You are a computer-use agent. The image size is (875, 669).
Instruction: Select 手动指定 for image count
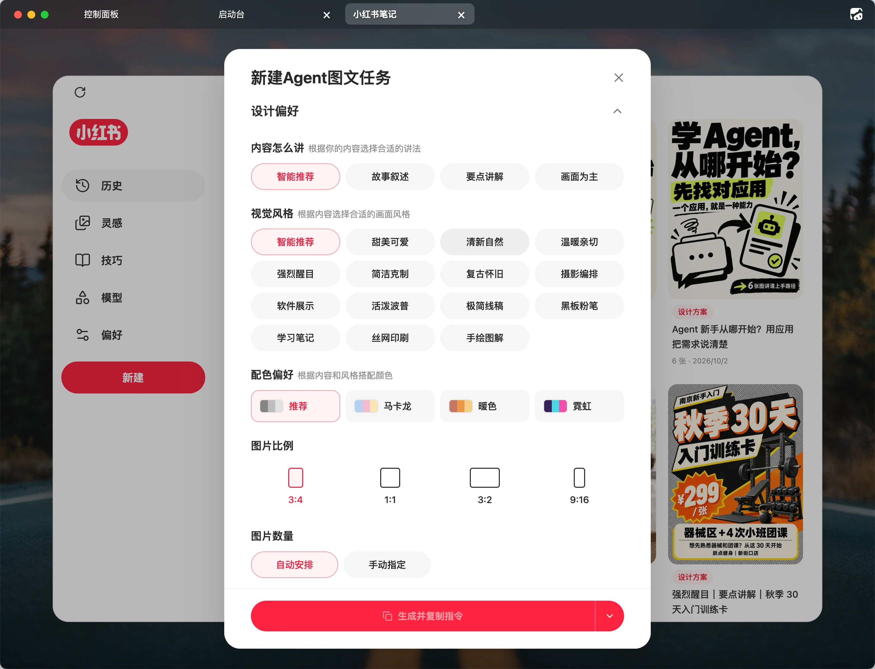[x=387, y=565]
